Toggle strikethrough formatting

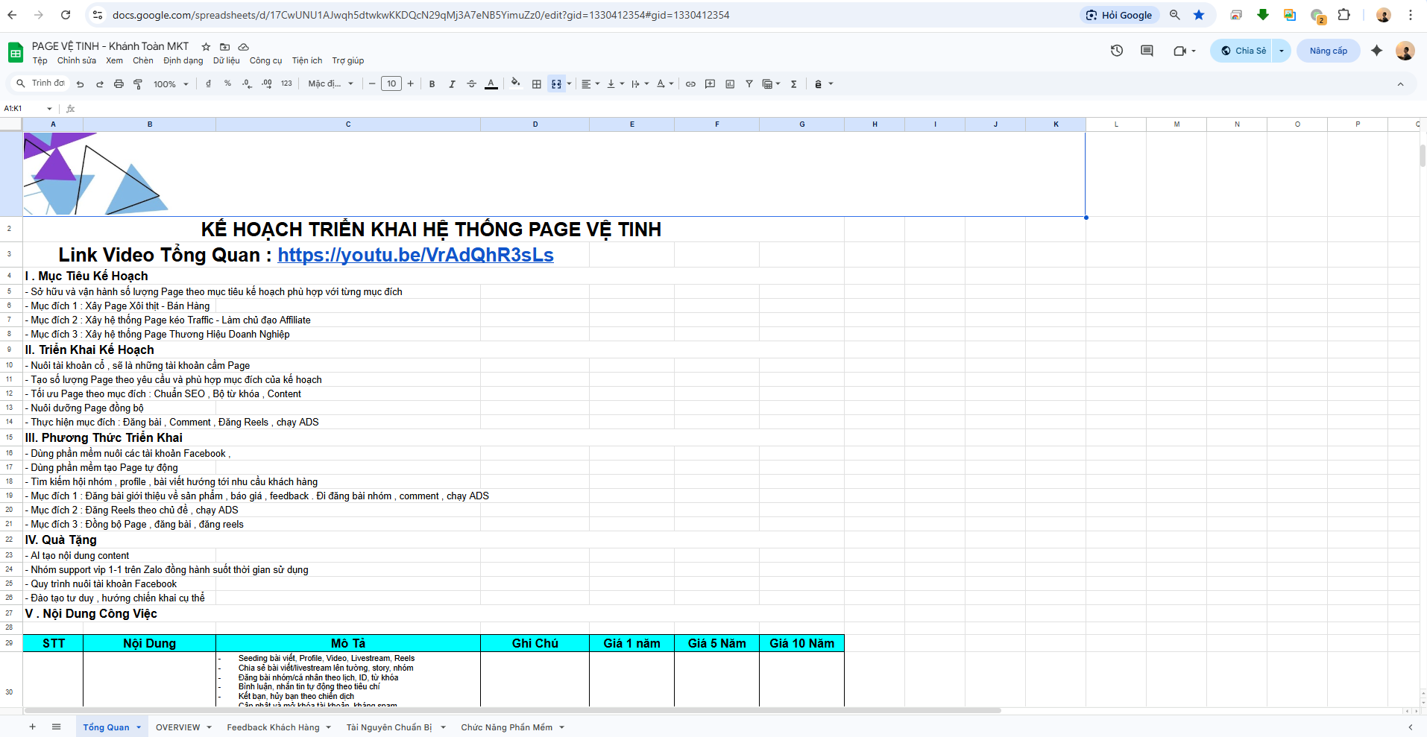471,84
